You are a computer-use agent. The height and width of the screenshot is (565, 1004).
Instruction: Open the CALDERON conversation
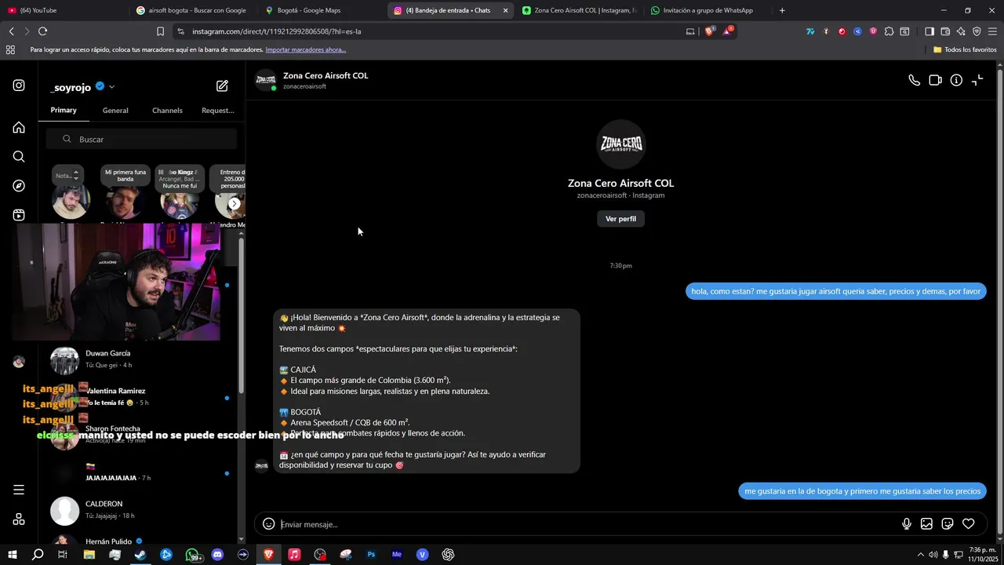click(141, 510)
